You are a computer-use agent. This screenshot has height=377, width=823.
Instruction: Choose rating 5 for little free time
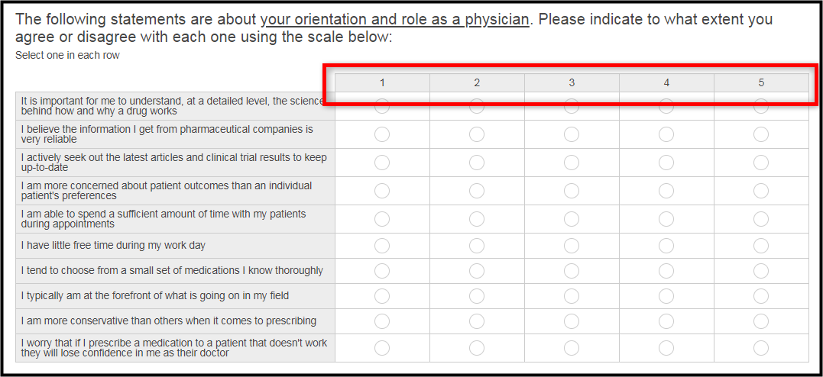[x=761, y=246]
